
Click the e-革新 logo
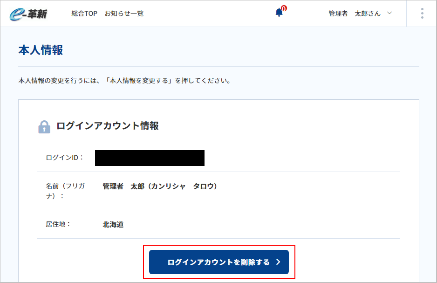(28, 14)
